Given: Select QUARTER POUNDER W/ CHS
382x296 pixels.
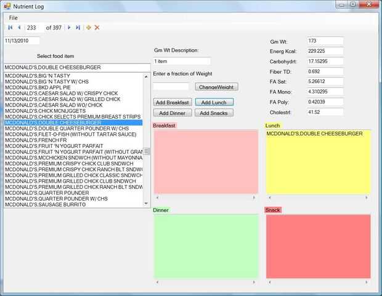Looking at the screenshot, I should coord(73,199).
